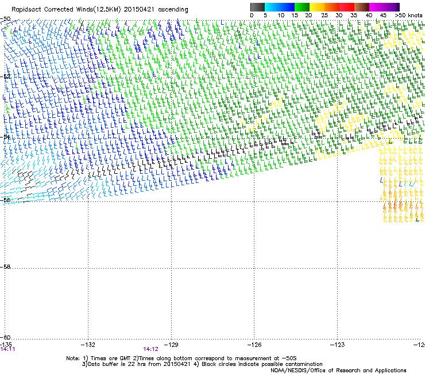Pick the brown 35–40 knots legend swatch

click(362, 7)
